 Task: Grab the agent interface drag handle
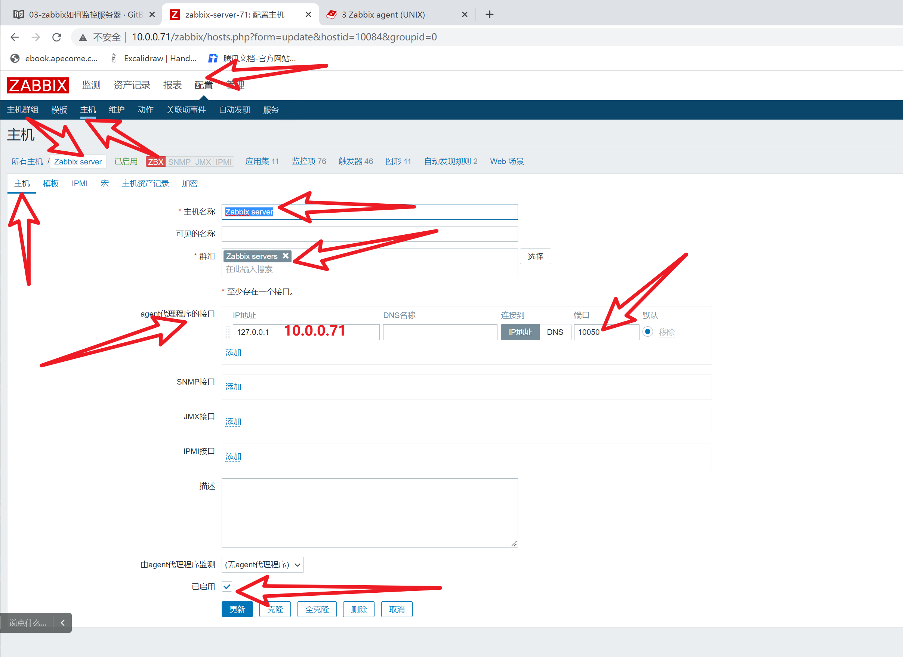pyautogui.click(x=228, y=332)
